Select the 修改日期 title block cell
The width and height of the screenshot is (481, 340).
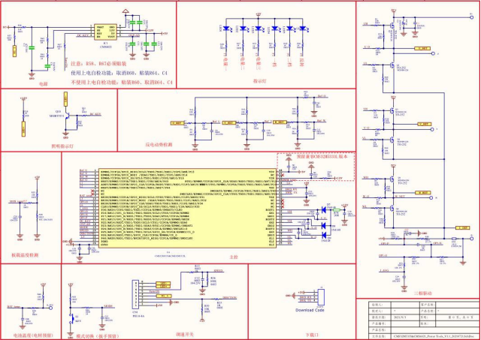pyautogui.click(x=380, y=317)
